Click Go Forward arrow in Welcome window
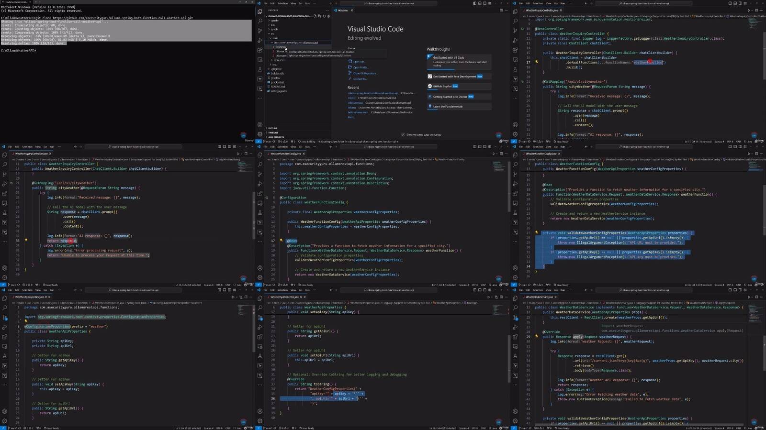The height and width of the screenshot is (430, 766). click(x=336, y=3)
